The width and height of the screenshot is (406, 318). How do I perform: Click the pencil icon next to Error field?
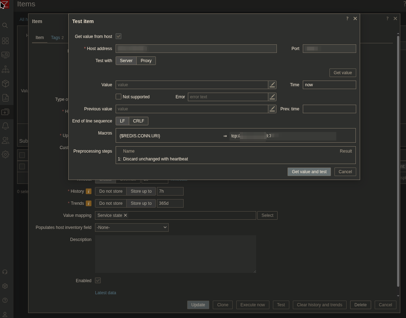[272, 97]
